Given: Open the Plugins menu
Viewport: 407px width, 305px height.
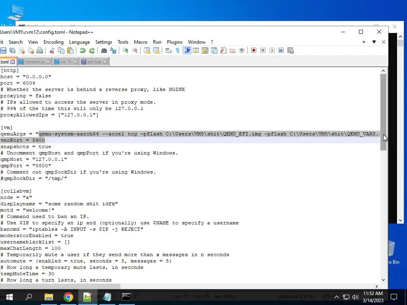Looking at the screenshot, I should (175, 42).
